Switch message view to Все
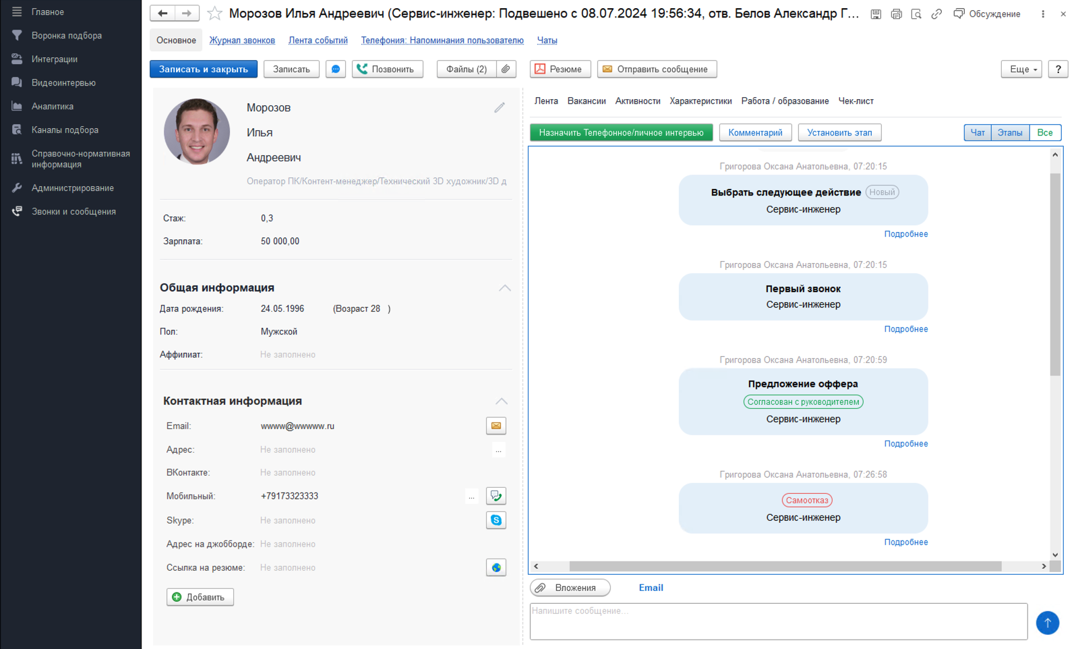Image resolution: width=1078 pixels, height=649 pixels. 1045,132
